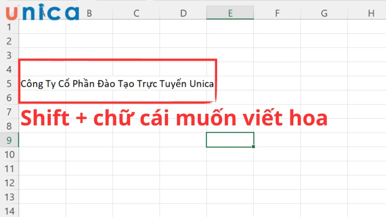Select highlighted column E header
The height and width of the screenshot is (217, 386).
[230, 13]
